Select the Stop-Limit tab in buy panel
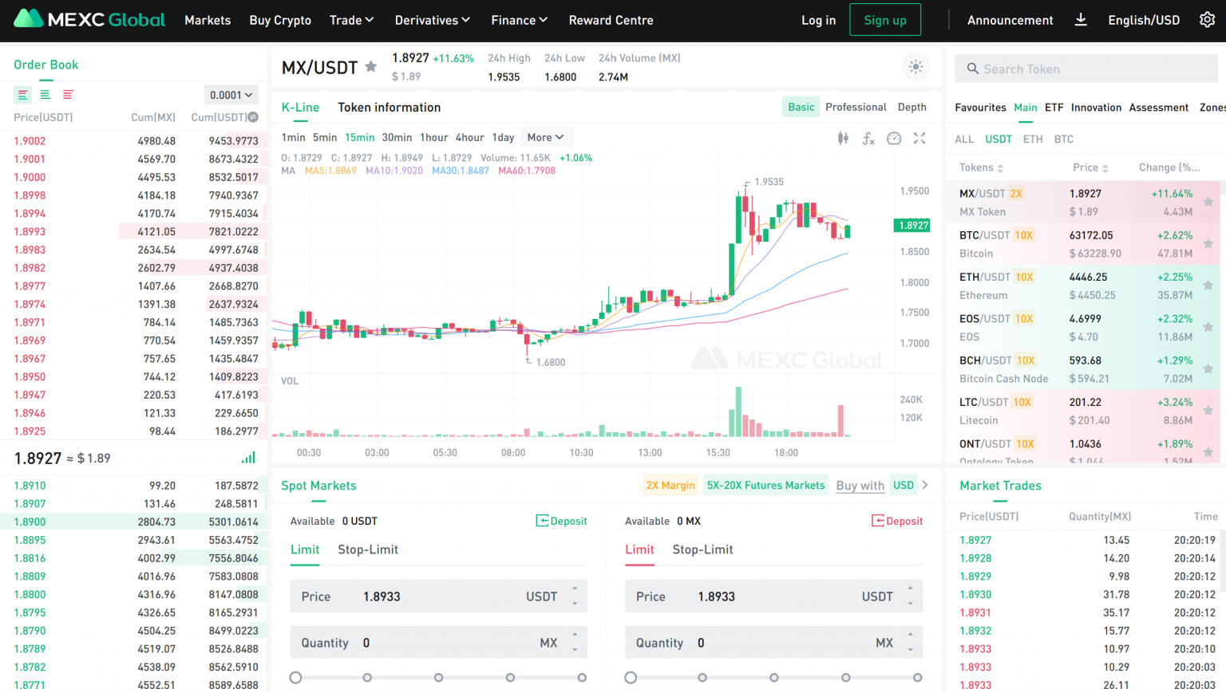1226x693 pixels. point(367,549)
